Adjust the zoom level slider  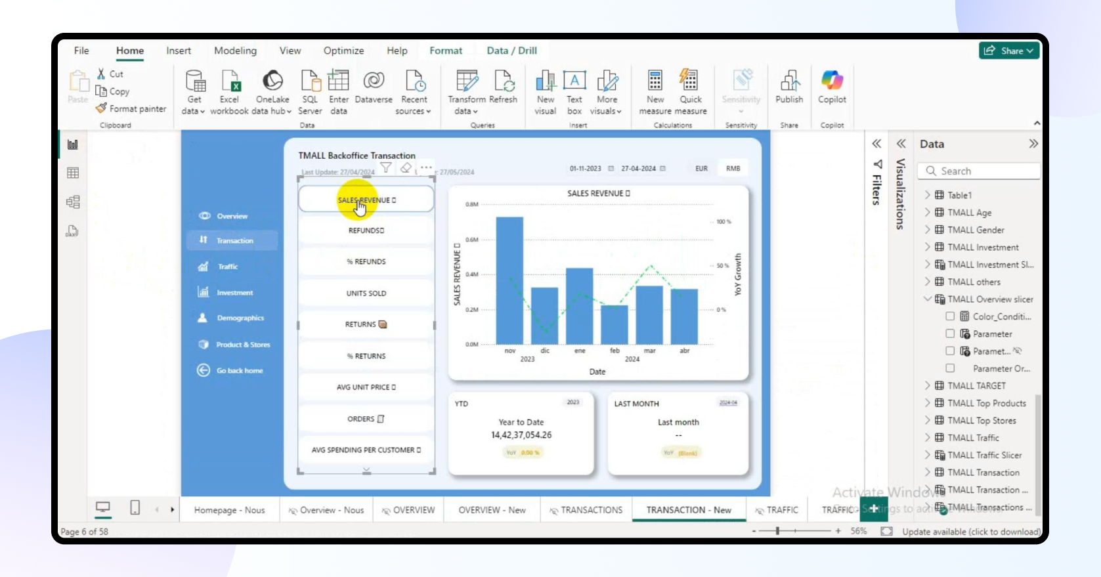(777, 530)
